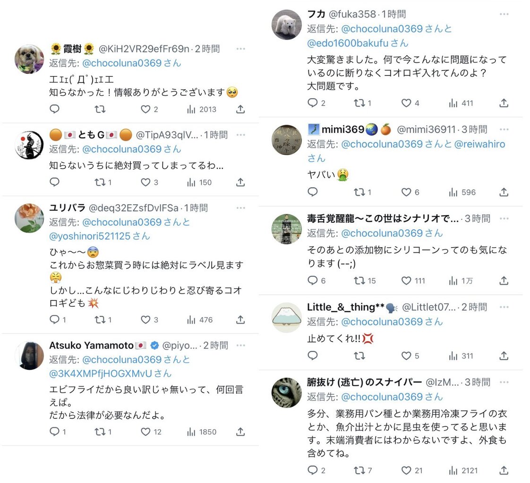530x483 pixels.
Task: Open more options on Atsuko Yamamoto's reply
Action: tap(240, 345)
